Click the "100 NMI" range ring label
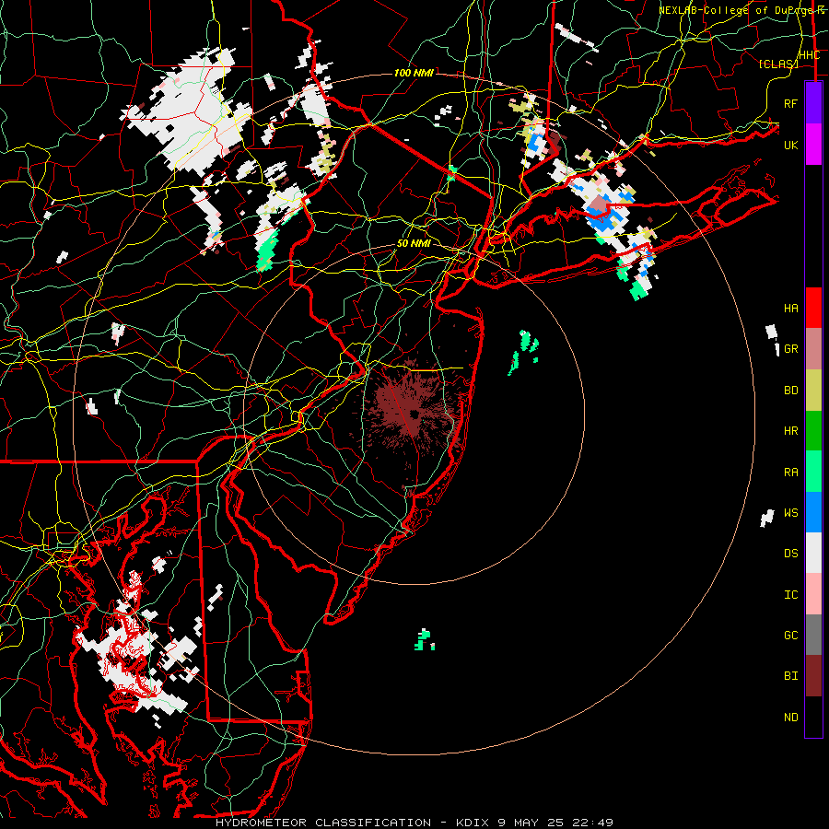The width and height of the screenshot is (829, 829). click(x=414, y=73)
